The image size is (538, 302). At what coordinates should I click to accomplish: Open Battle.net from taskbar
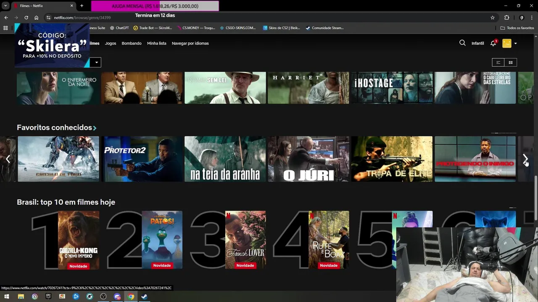tap(76, 297)
